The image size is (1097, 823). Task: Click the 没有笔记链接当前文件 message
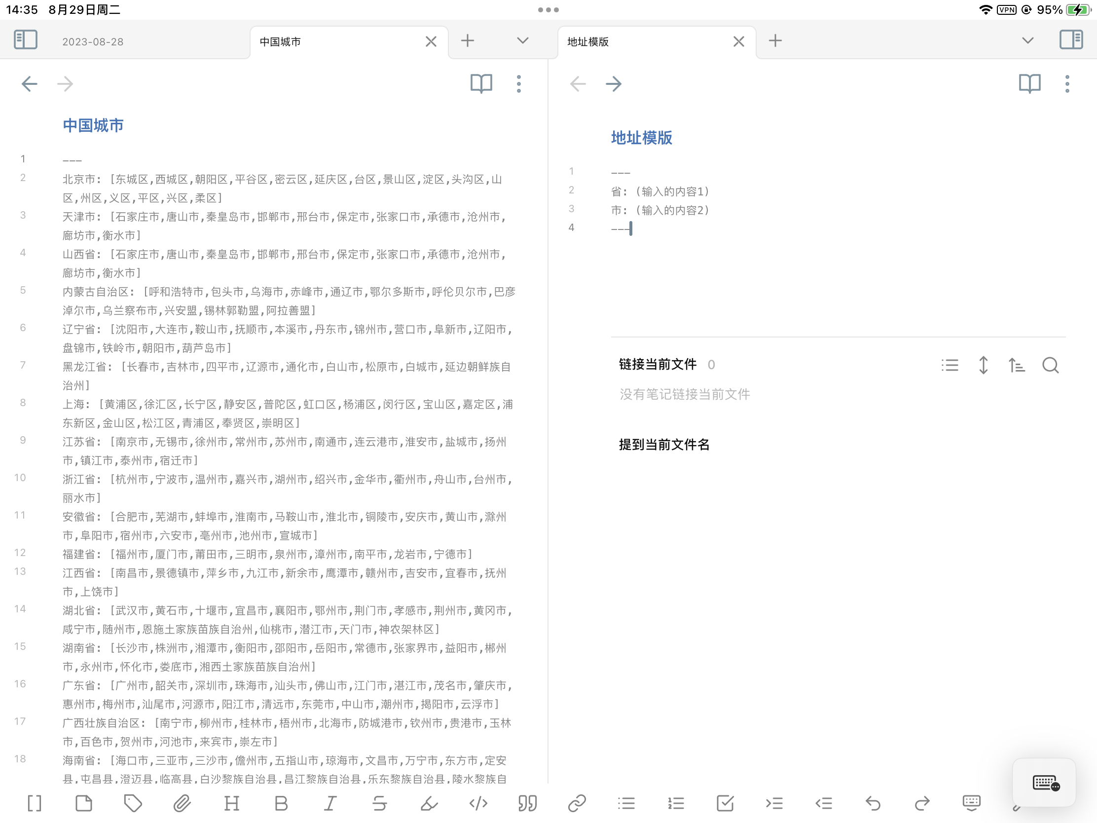click(x=685, y=394)
